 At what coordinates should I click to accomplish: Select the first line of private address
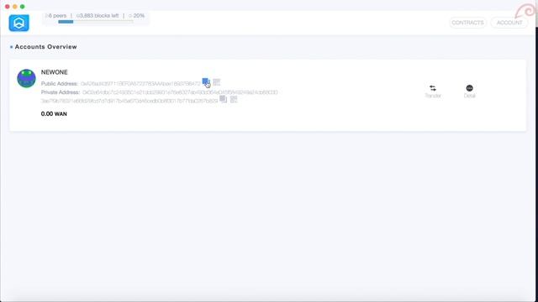[180, 92]
